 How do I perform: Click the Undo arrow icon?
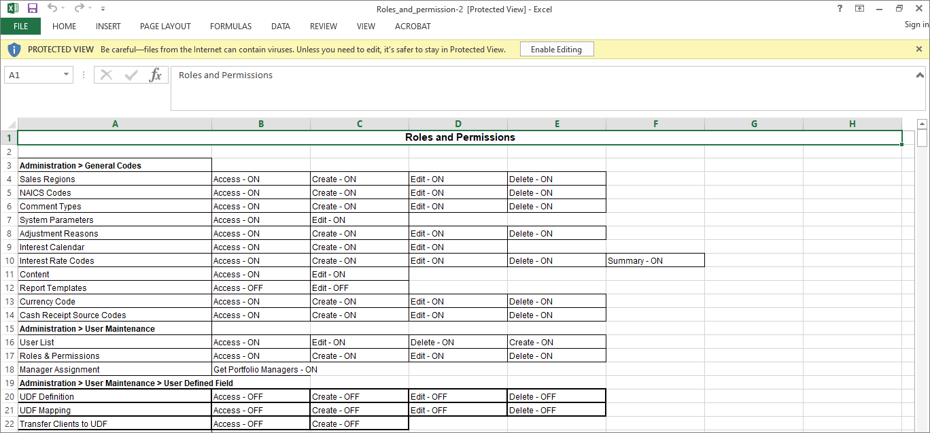tap(52, 8)
